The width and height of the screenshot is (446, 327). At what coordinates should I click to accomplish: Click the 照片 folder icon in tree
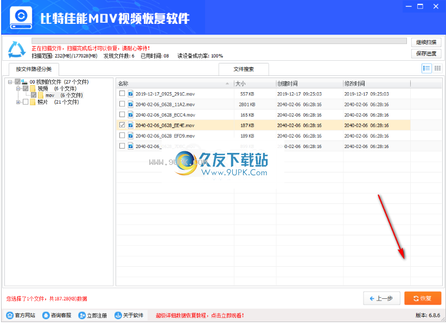click(33, 102)
